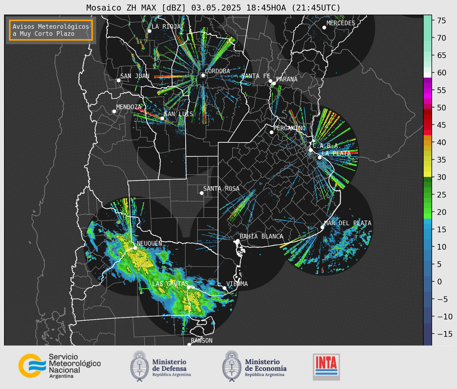Image resolution: width=457 pixels, height=389 pixels.
Task: Click the 30 dBZ yellow color band
Action: 427,174
